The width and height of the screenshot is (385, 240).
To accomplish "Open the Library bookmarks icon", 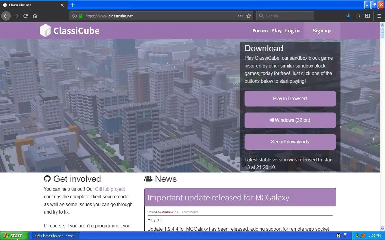I will 358,16.
